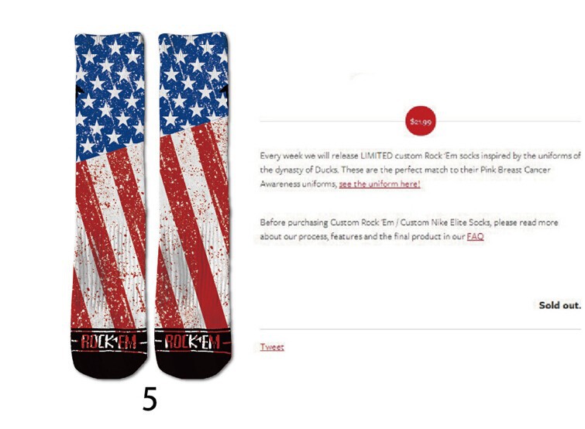Click the "Sold out." status label
Screen dimensions: 585x429
[559, 305]
